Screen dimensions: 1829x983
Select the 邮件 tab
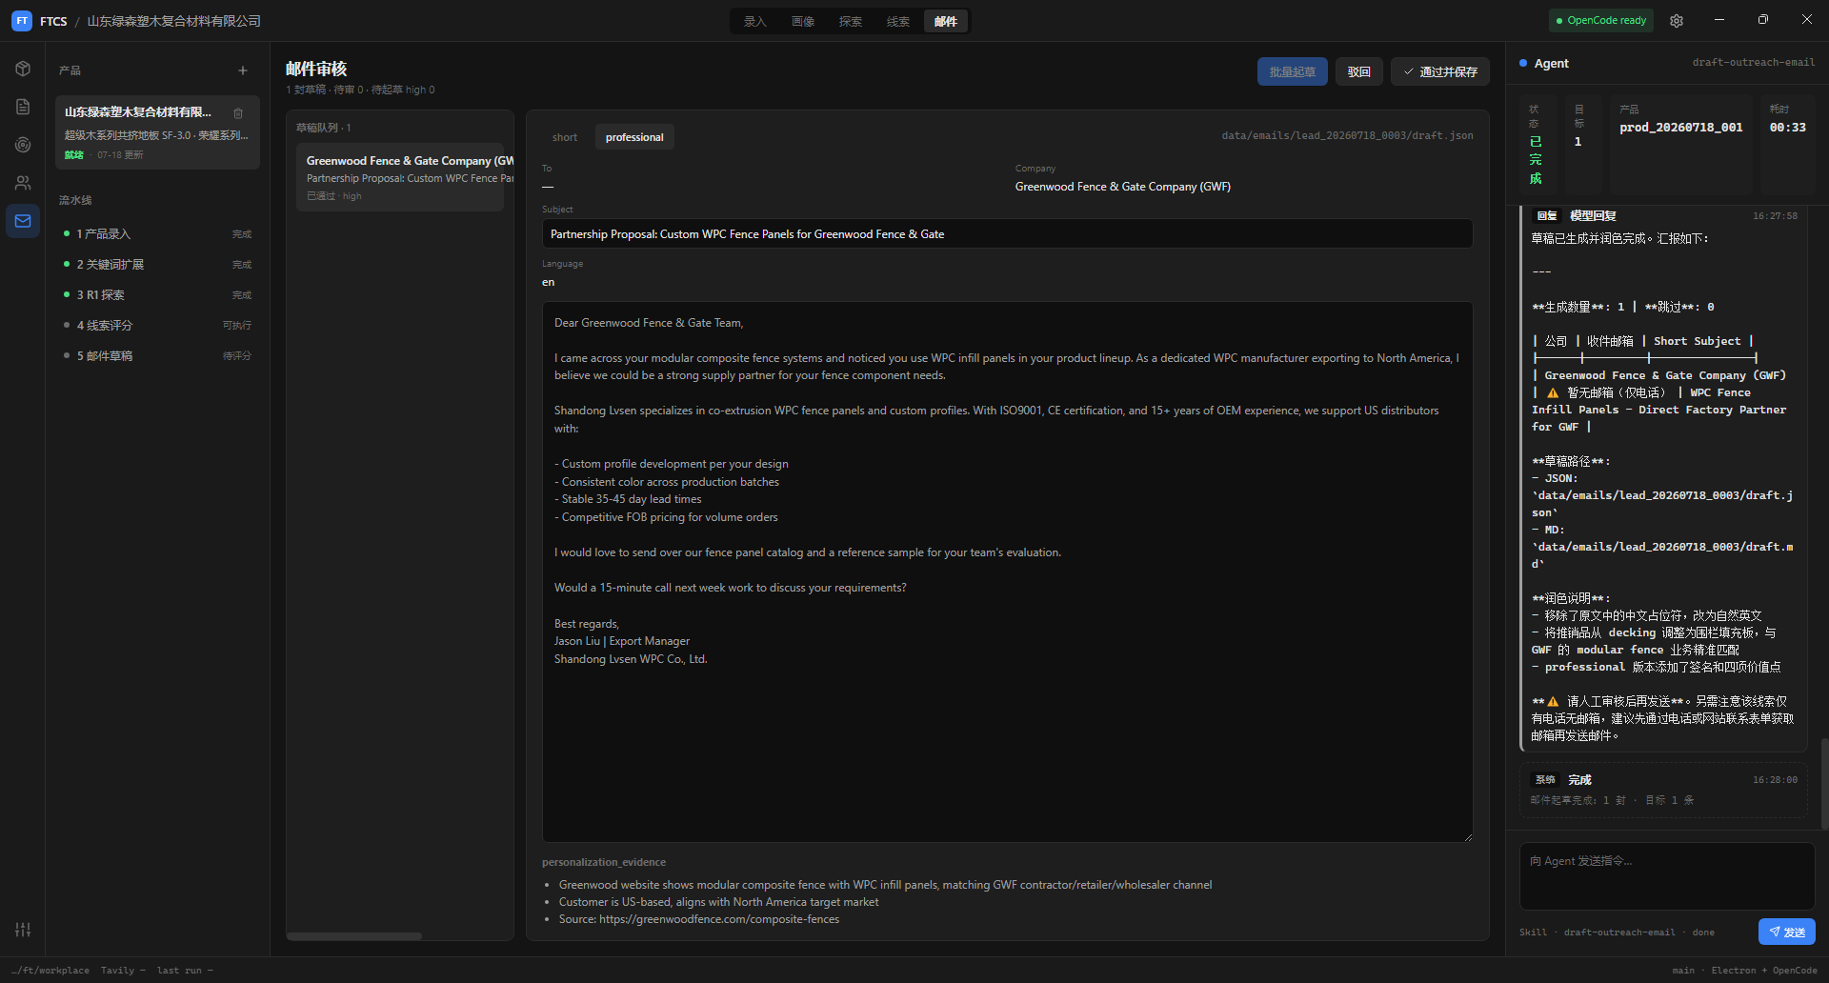click(x=946, y=21)
